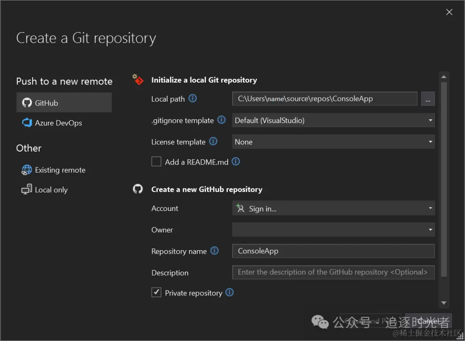The height and width of the screenshot is (341, 465).
Task: Click the Description input field
Action: tap(333, 273)
